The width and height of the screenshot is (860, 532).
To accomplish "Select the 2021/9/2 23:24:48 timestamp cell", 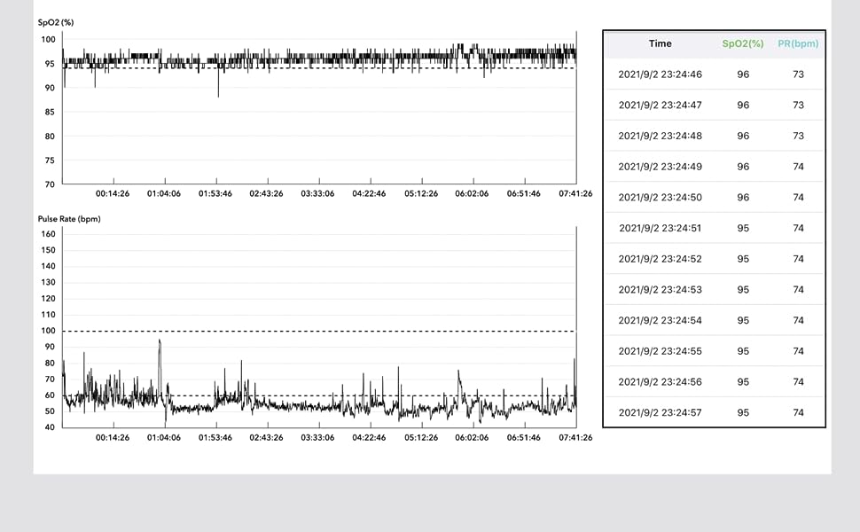I will point(660,136).
